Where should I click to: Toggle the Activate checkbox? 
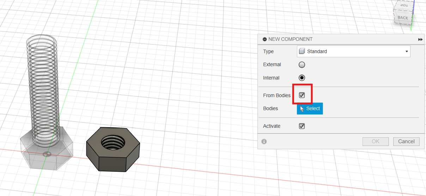coord(302,126)
